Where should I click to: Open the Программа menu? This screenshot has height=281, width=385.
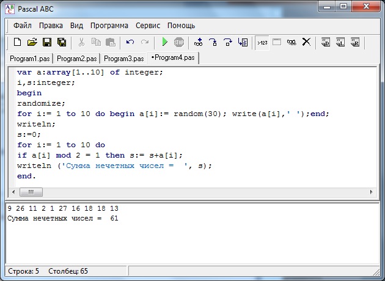coord(109,26)
